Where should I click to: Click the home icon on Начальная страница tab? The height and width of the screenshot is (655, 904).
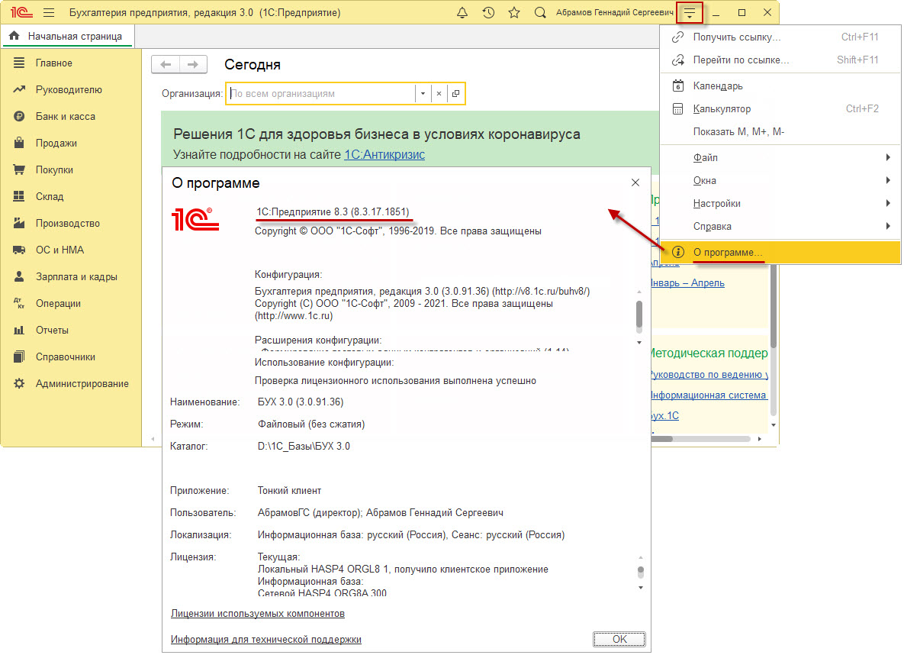(x=14, y=36)
